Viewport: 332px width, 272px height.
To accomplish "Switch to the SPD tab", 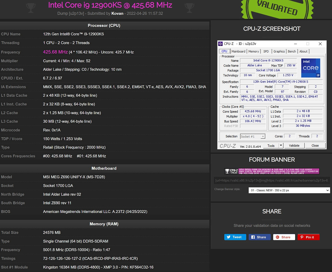I will (266, 51).
